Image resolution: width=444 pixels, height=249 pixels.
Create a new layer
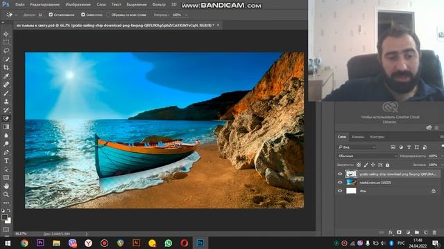point(425,232)
